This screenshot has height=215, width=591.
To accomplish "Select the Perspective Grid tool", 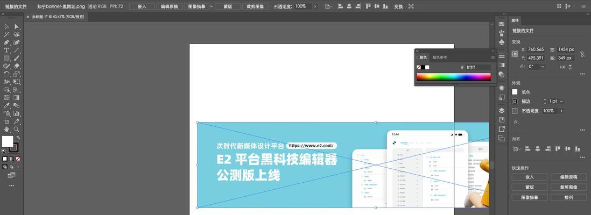I will pyautogui.click(x=17, y=90).
